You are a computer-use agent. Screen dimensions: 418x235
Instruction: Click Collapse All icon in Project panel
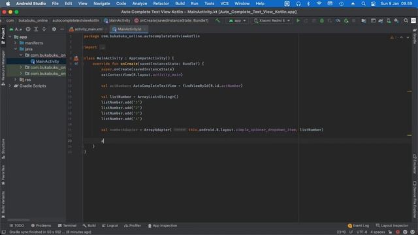pos(44,29)
